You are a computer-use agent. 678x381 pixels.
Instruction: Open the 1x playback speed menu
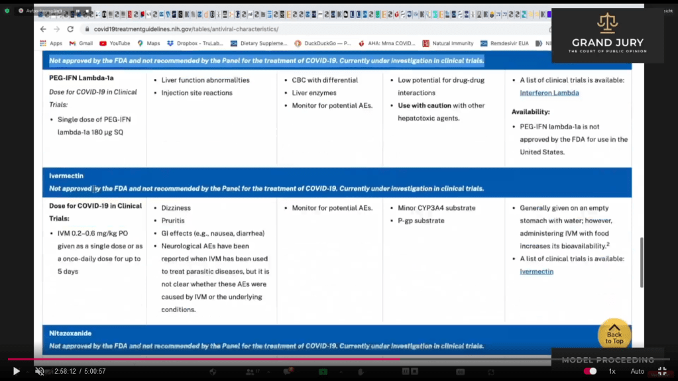[612, 372]
